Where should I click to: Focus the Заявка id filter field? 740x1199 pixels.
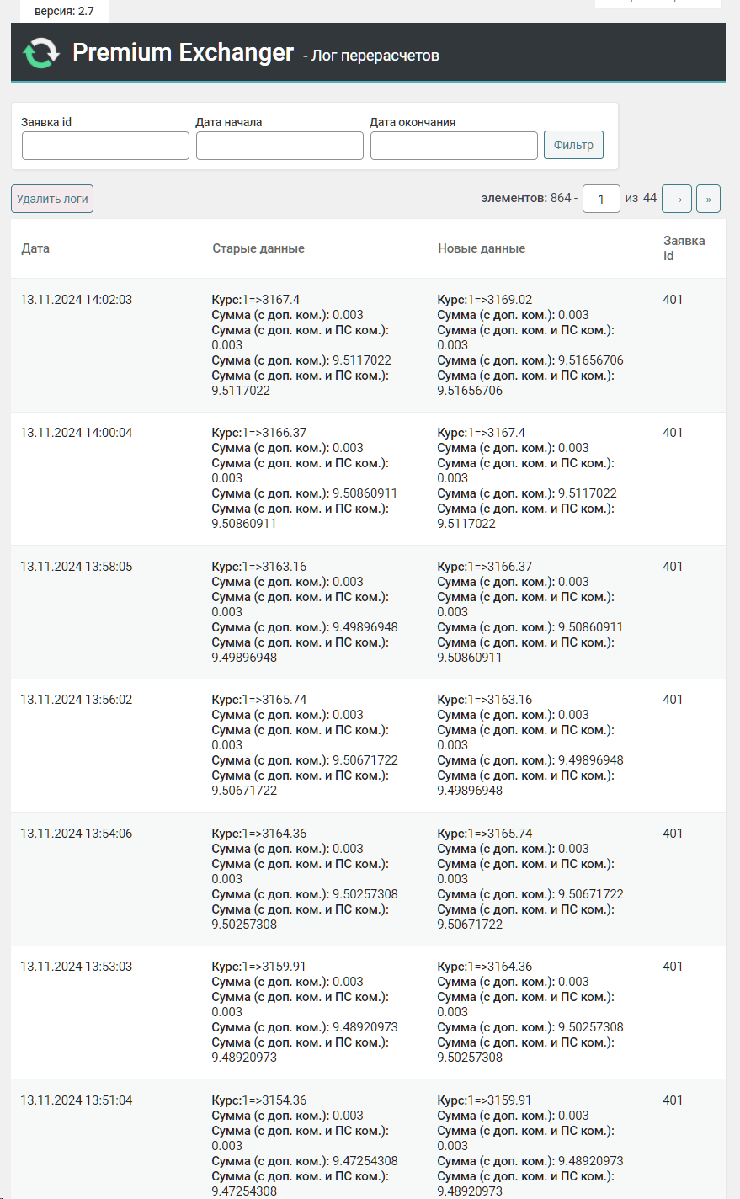[105, 146]
